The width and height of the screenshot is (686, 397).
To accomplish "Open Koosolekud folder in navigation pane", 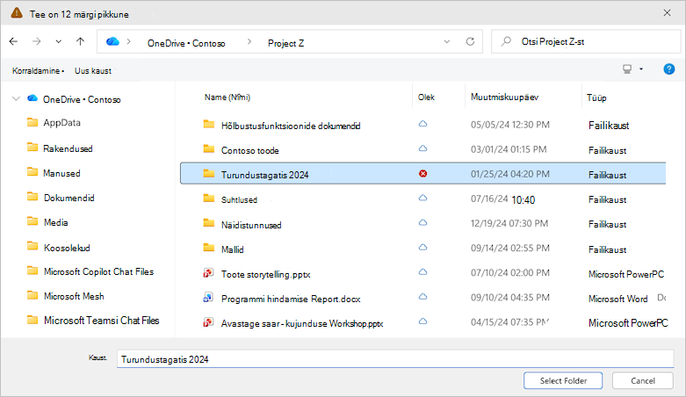I will point(67,248).
